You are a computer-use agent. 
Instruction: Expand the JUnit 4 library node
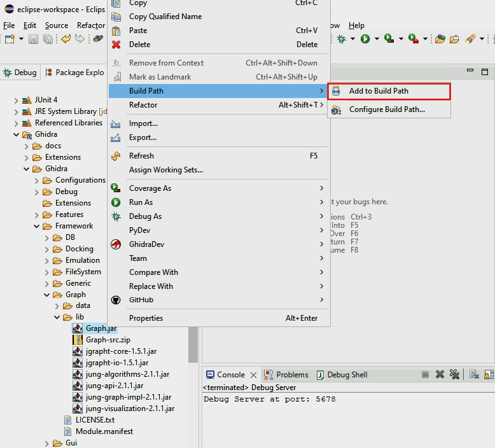coord(16,101)
